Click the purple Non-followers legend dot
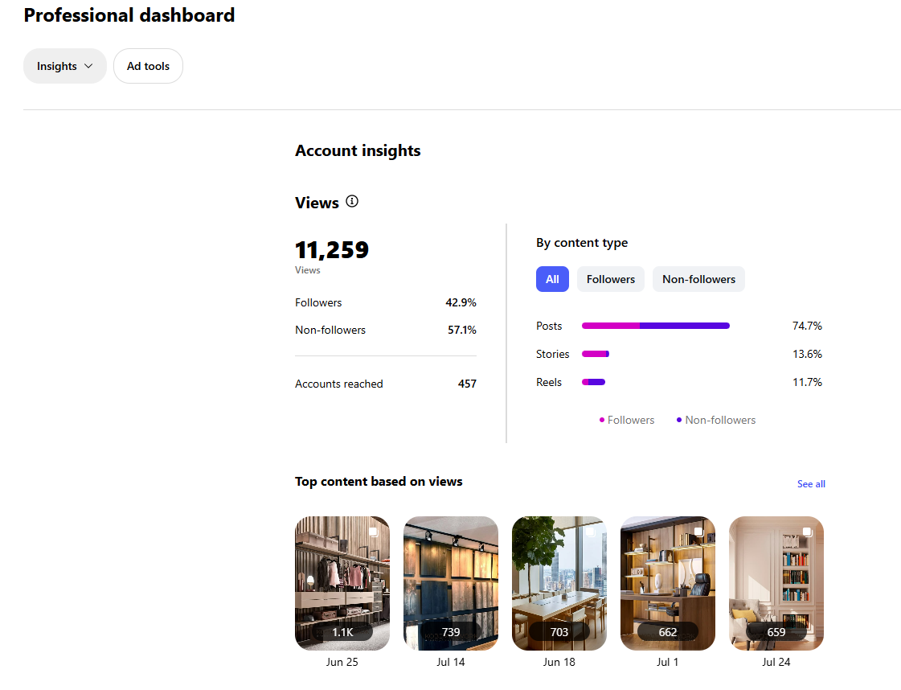901x690 pixels. point(679,421)
